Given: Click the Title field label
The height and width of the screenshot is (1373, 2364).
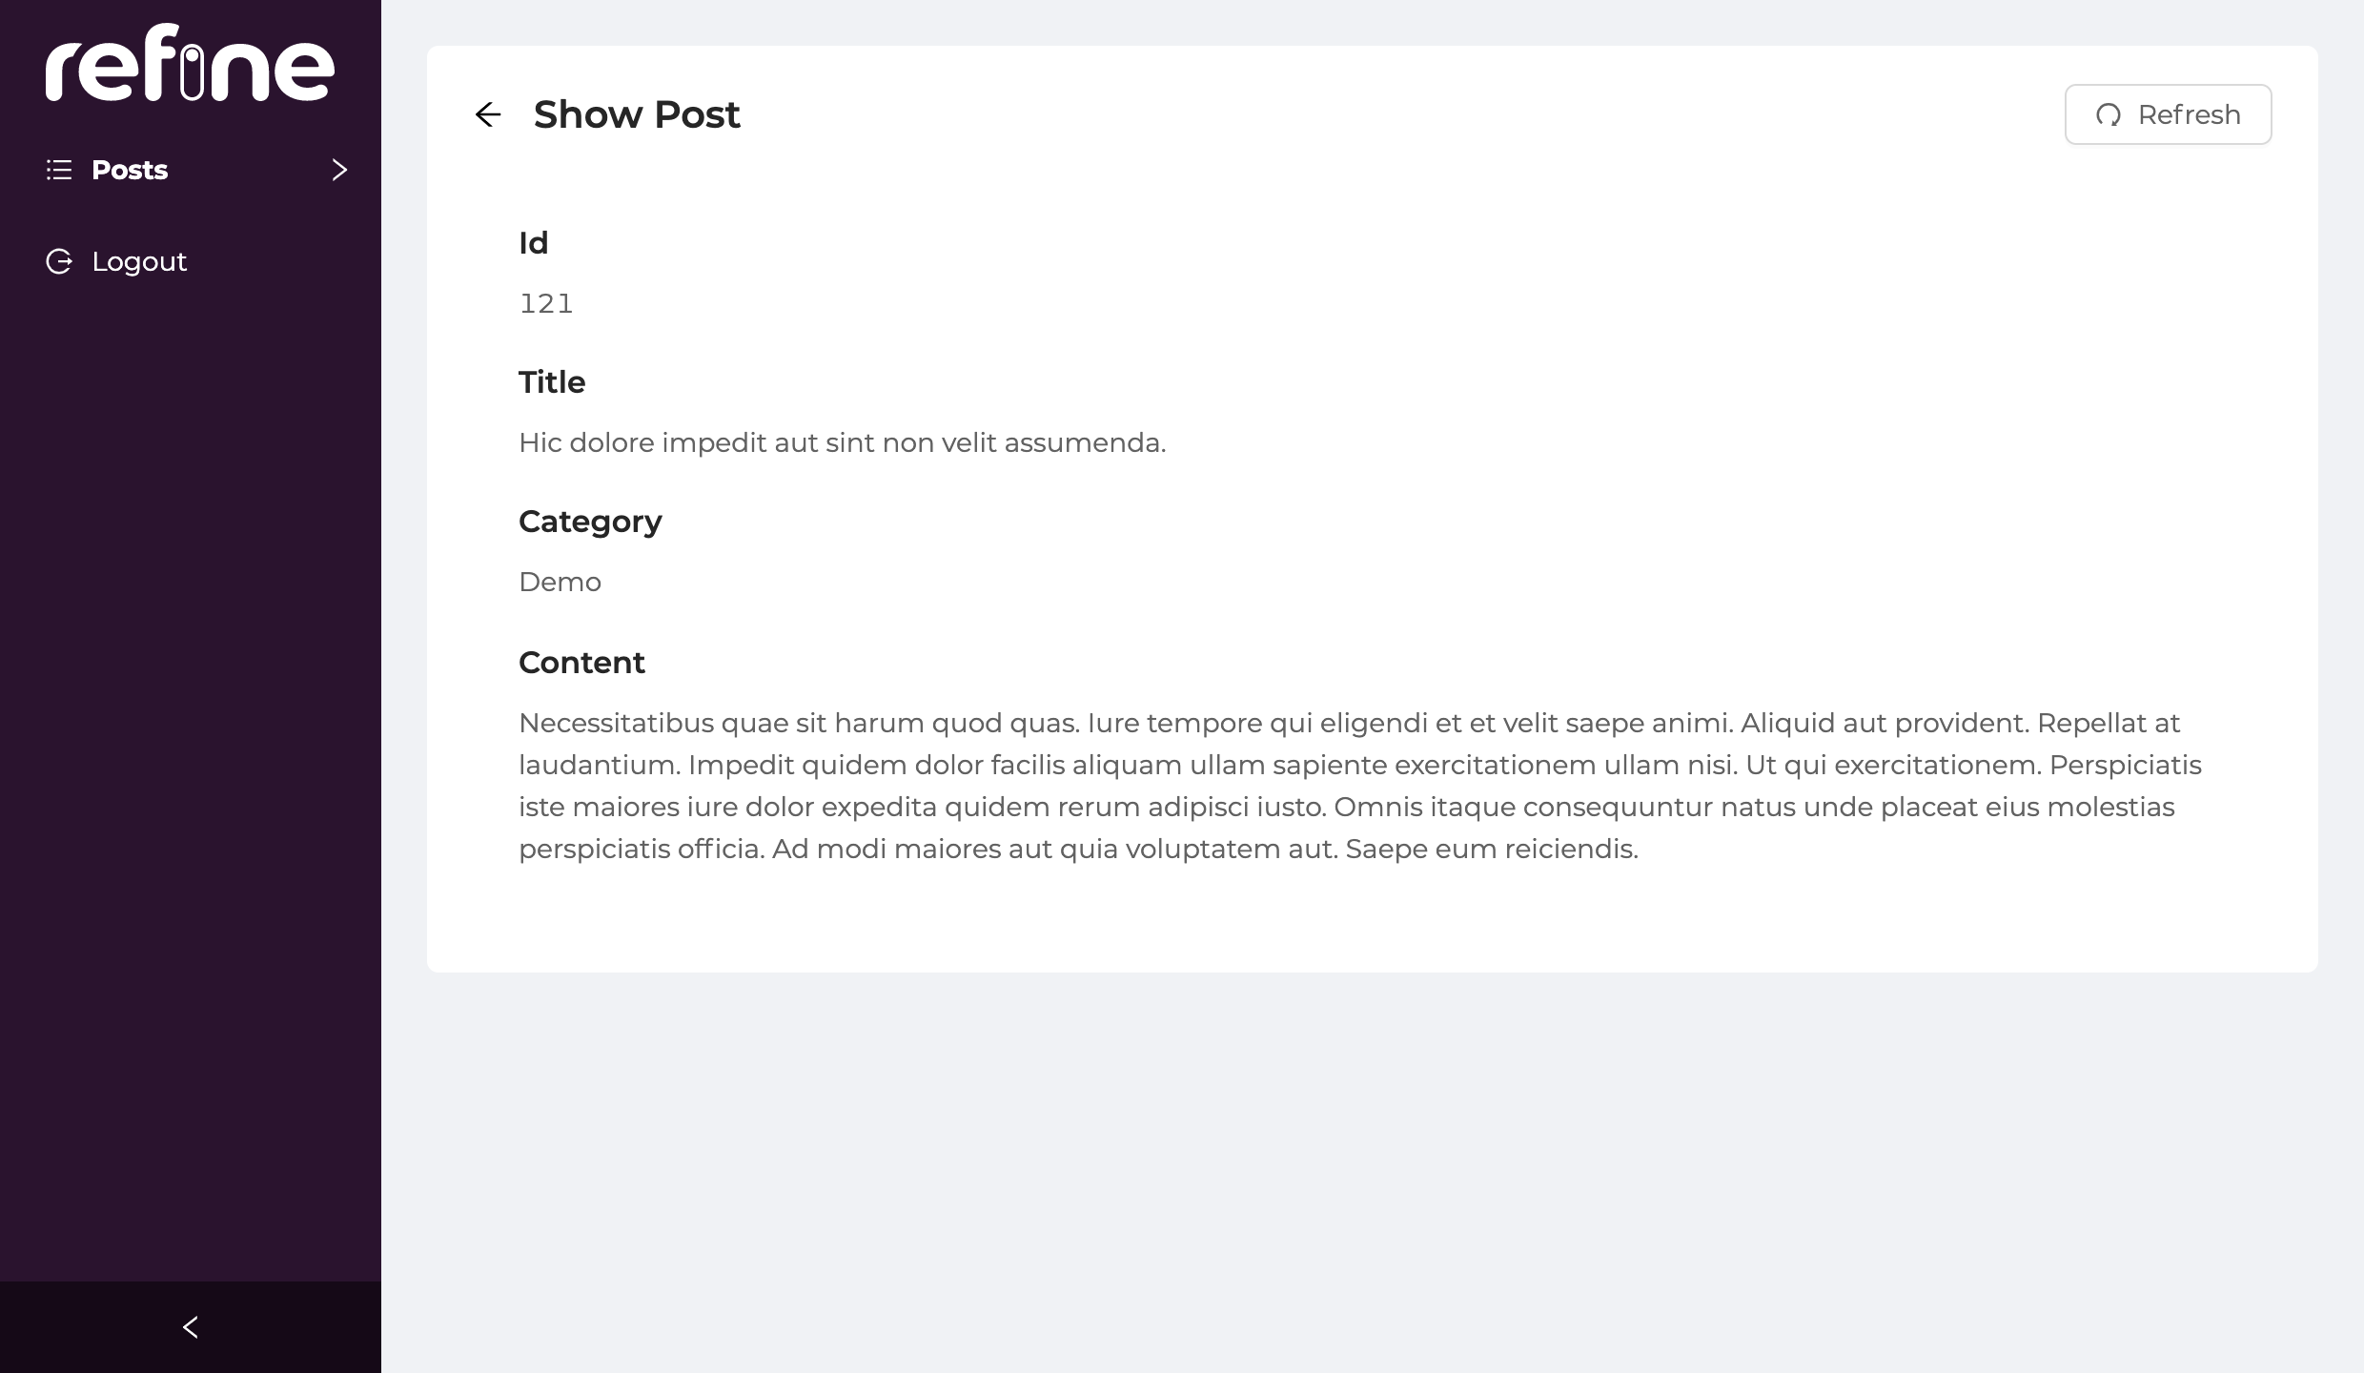Looking at the screenshot, I should 552,382.
